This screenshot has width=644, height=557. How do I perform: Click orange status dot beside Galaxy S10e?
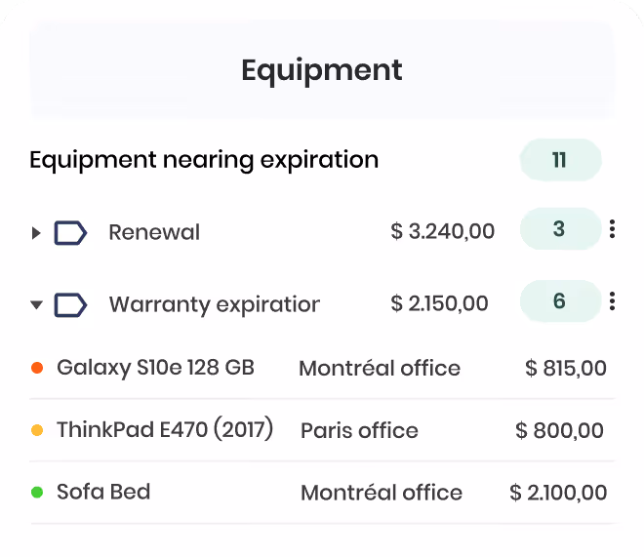click(x=37, y=368)
